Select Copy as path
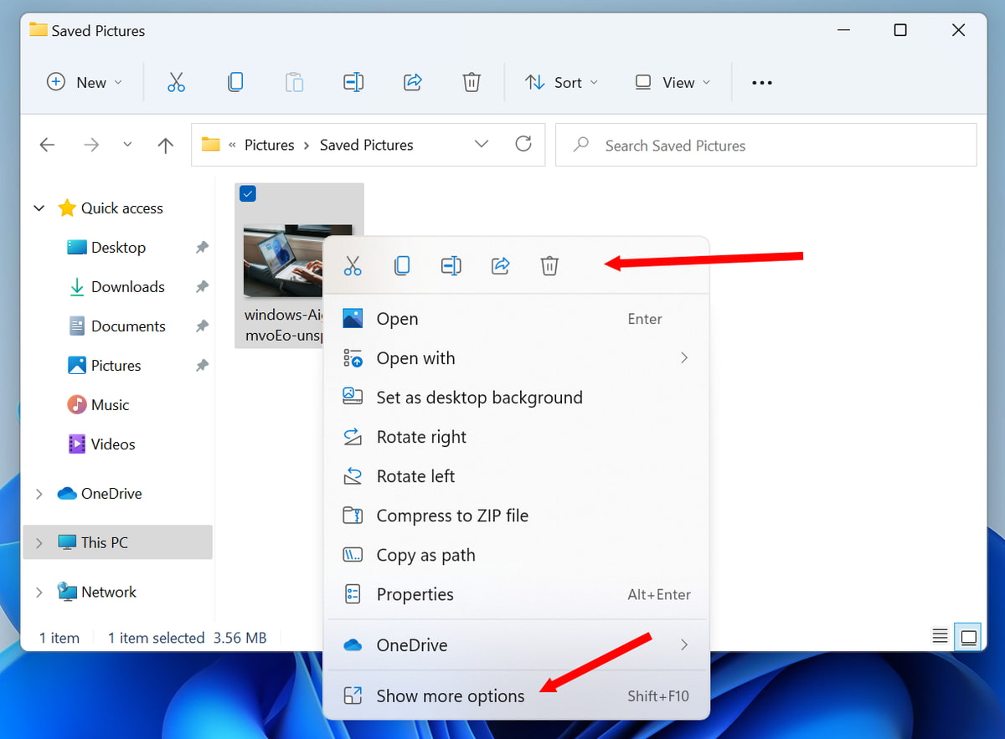This screenshot has width=1005, height=739. 516,555
